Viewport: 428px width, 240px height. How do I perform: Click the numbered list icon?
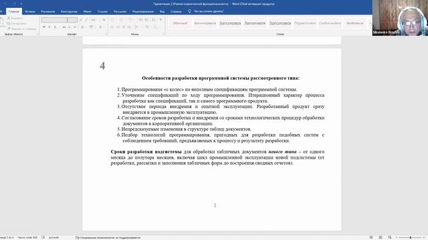point(121,19)
